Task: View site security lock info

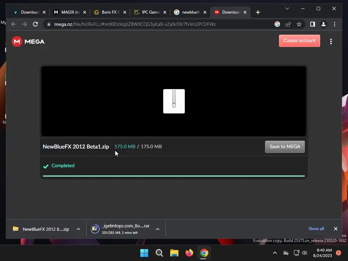Action: point(49,24)
